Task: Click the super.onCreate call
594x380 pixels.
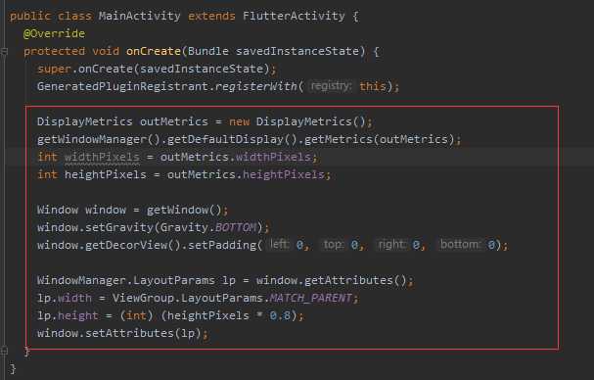Action: click(x=157, y=69)
